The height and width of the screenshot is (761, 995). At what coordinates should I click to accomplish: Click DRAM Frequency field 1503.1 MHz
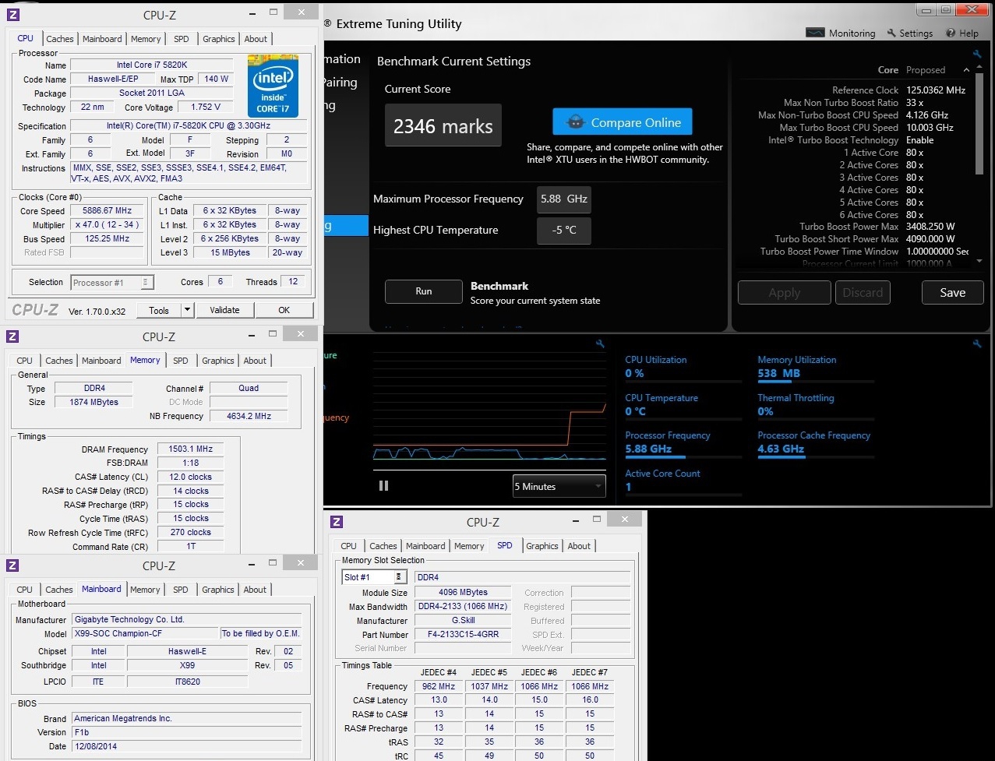click(190, 449)
